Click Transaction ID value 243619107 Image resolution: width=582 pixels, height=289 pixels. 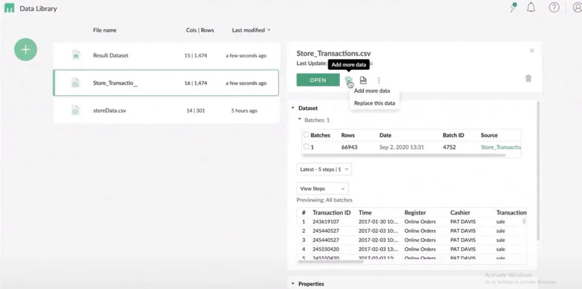[x=326, y=221]
